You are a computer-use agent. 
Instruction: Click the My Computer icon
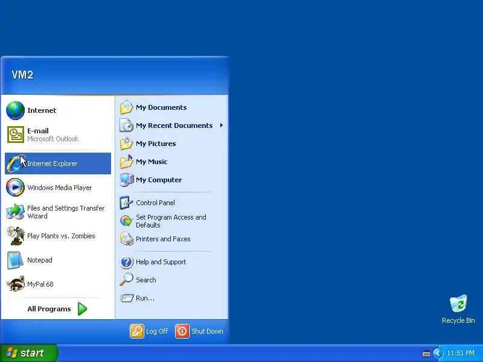click(126, 180)
